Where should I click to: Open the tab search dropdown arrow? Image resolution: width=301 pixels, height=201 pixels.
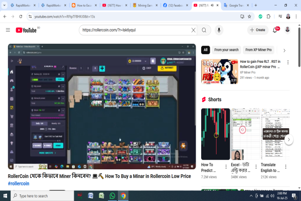(x=4, y=6)
